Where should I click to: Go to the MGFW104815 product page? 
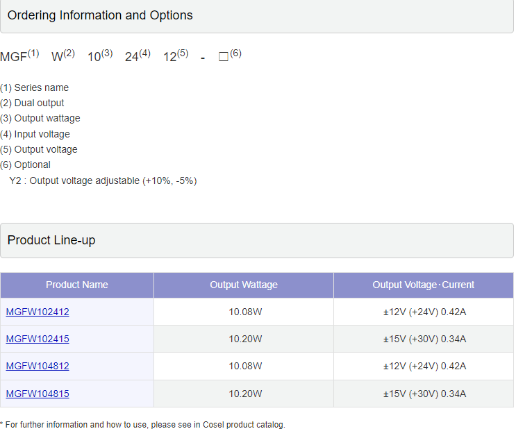[x=38, y=394]
